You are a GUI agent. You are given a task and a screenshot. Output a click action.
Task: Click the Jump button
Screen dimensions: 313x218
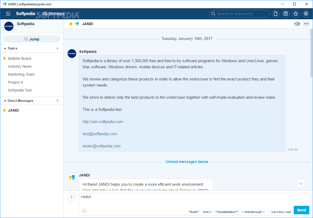coord(32,39)
